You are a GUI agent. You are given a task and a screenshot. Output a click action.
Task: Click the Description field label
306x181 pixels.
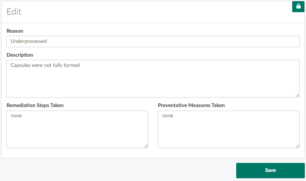point(20,55)
